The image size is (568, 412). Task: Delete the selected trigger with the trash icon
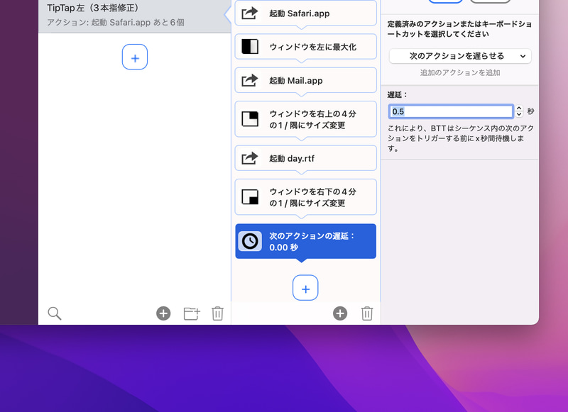[x=217, y=313]
